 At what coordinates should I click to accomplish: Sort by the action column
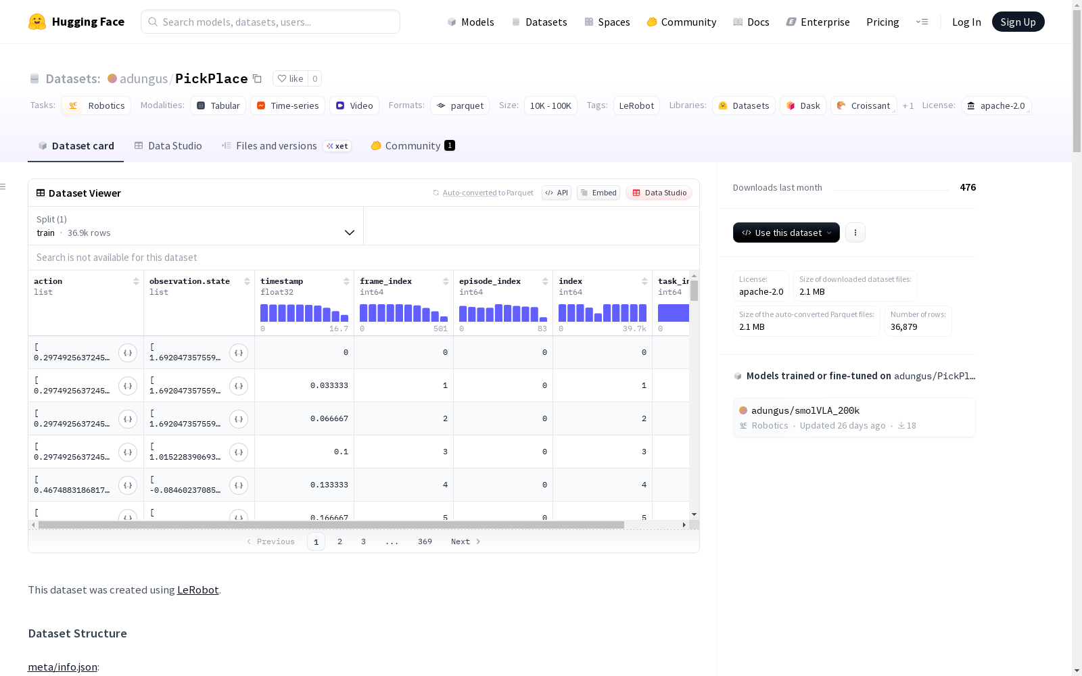[136, 281]
